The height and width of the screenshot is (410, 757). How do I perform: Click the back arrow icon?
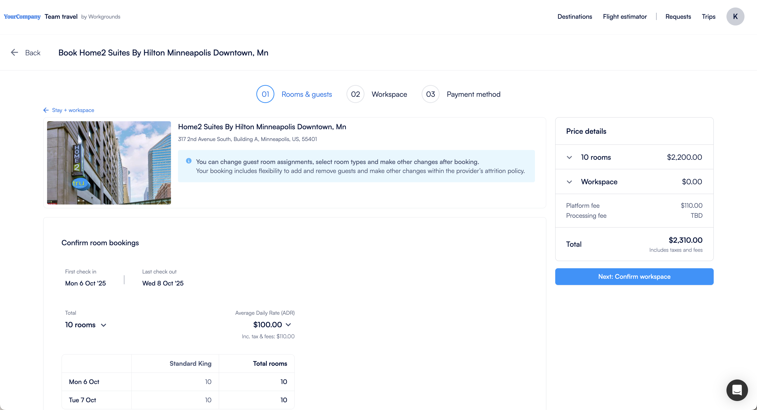pos(15,52)
